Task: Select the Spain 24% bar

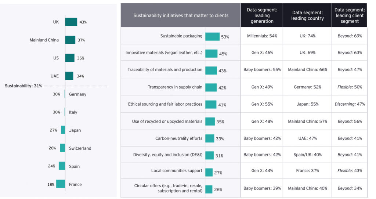Action: pos(62,166)
